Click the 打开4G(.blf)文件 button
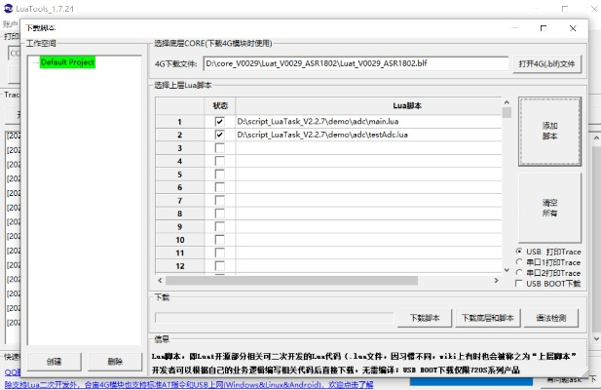 tap(547, 64)
